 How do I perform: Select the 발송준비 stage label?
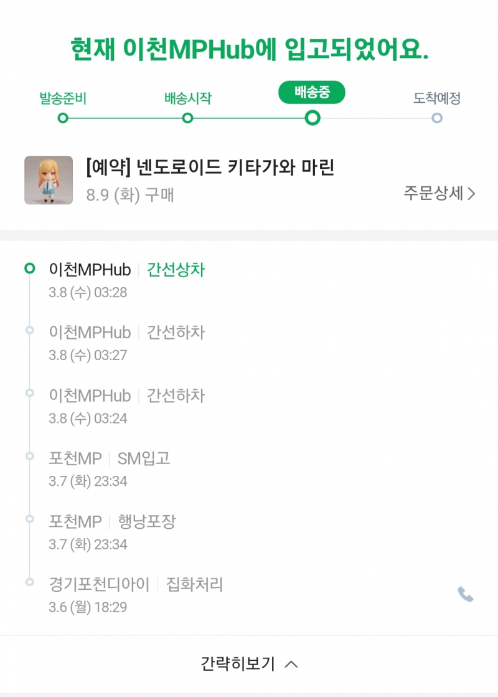[x=62, y=98]
